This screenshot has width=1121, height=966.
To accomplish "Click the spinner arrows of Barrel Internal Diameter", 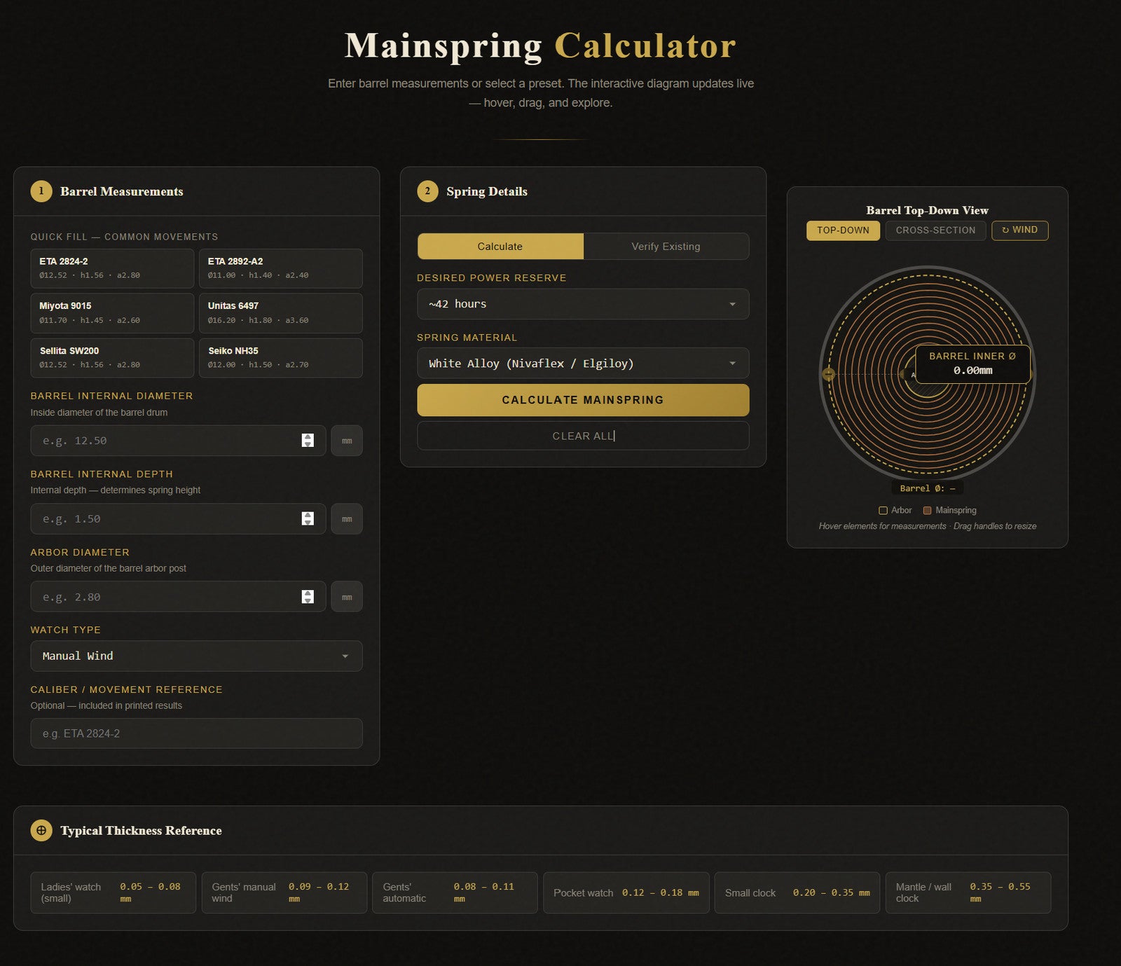I will click(x=308, y=441).
